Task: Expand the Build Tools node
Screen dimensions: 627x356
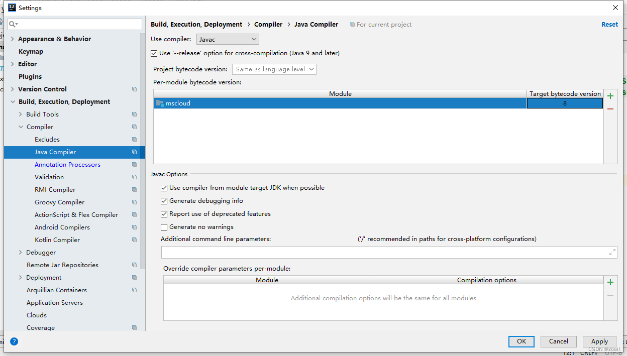Action: pyautogui.click(x=21, y=114)
